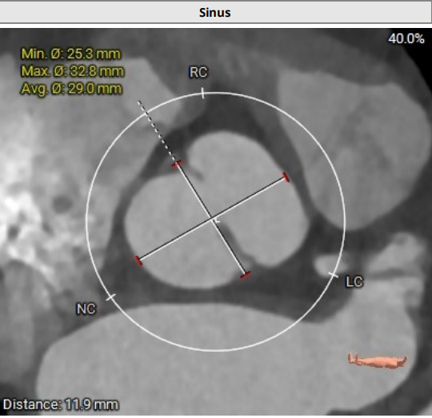Select the Sinus panel header
432x418 pixels.
pyautogui.click(x=215, y=13)
